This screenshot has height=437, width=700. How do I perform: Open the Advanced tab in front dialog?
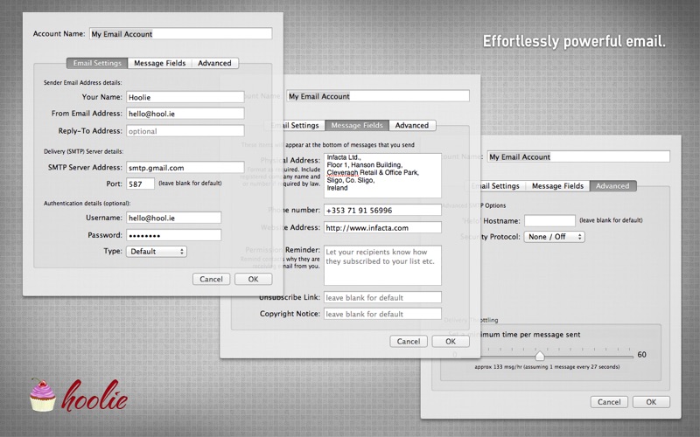click(214, 63)
